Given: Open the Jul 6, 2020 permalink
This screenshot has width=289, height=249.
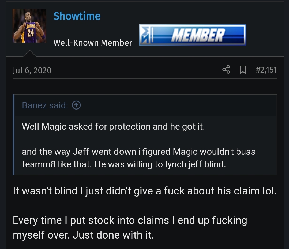Looking at the screenshot, I should point(32,70).
